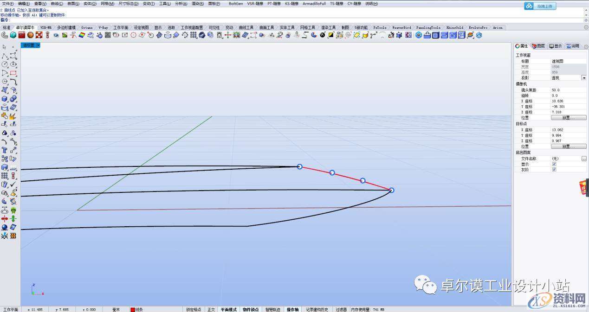Viewport: 589px width, 312px height.
Task: Open the 曲面(S) menu
Action: [x=73, y=3]
